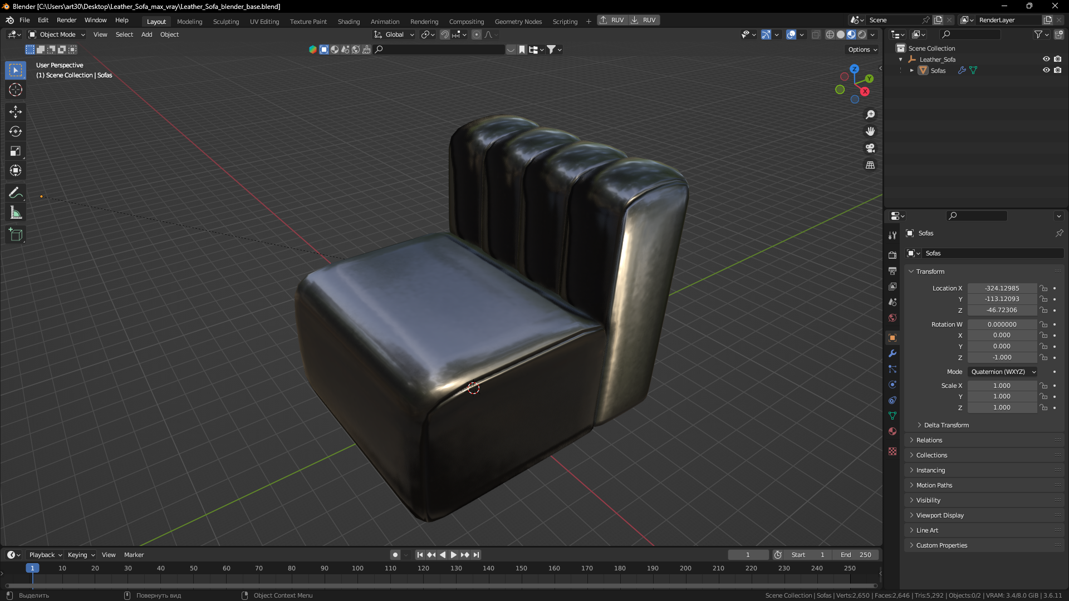1069x601 pixels.
Task: Open the Render menu
Action: pyautogui.click(x=66, y=20)
